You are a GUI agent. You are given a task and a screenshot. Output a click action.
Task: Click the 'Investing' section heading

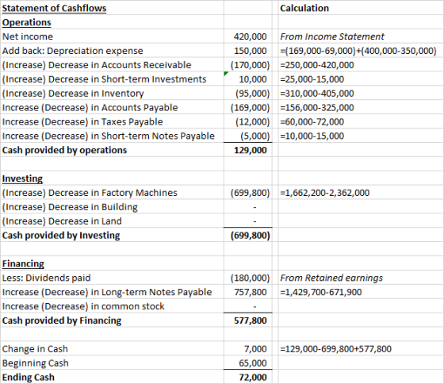click(22, 179)
